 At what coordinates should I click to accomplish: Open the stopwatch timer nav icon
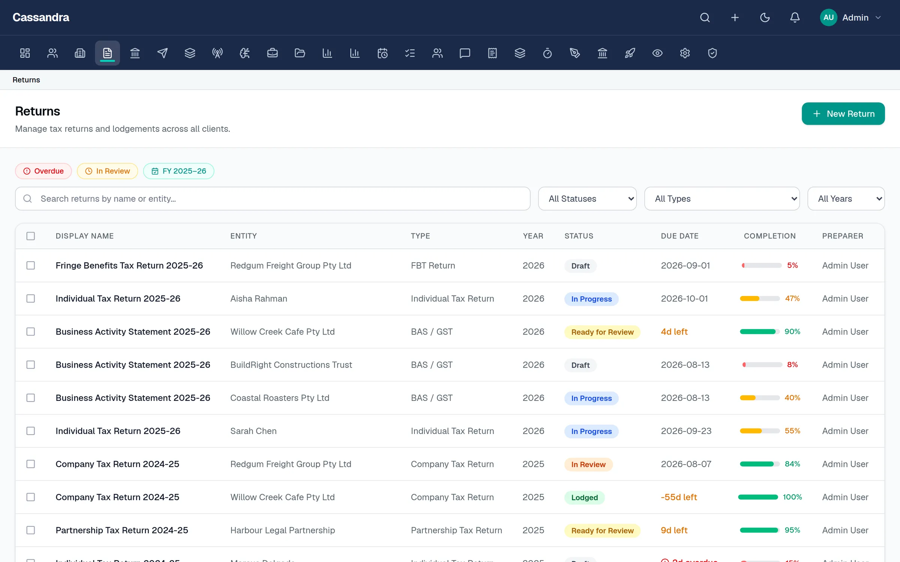coord(547,53)
